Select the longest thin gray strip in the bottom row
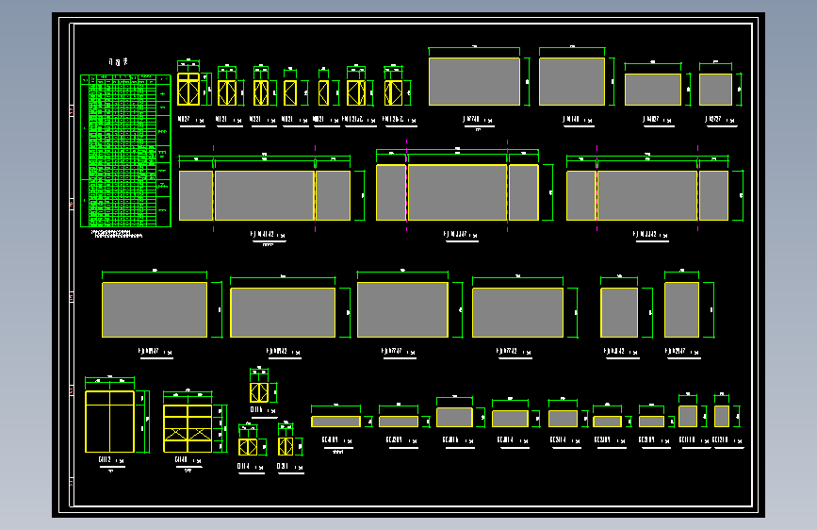 click(335, 422)
